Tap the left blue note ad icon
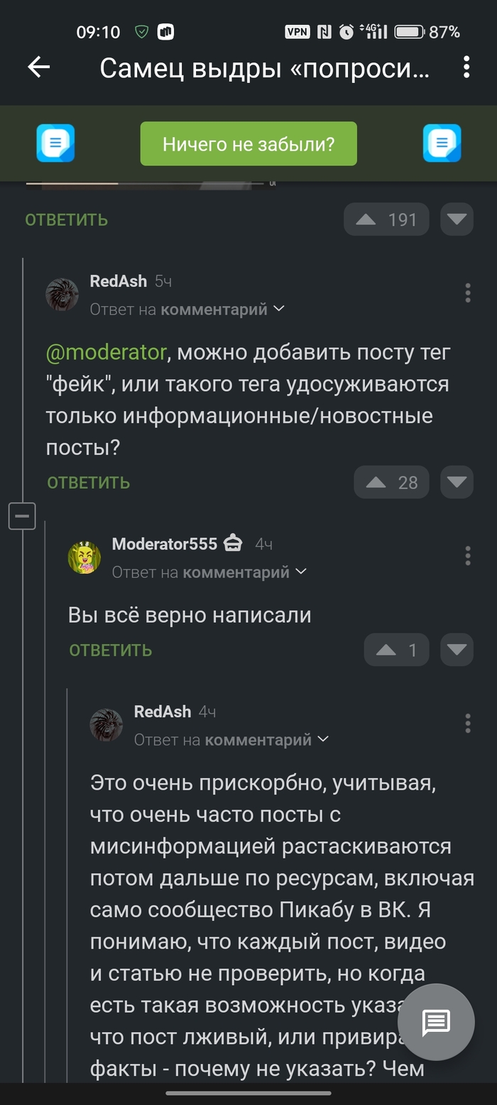497x1105 pixels. tap(55, 143)
